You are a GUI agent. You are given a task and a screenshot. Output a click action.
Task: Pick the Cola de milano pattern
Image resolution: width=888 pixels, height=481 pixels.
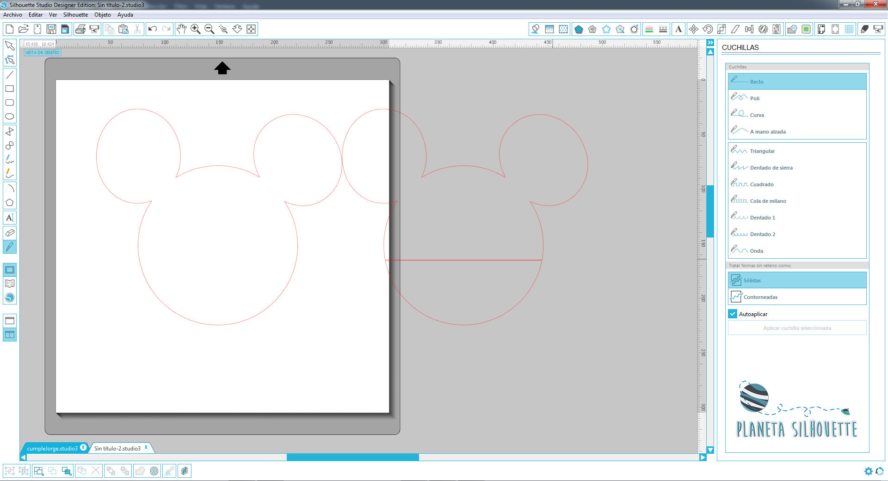[x=797, y=201]
